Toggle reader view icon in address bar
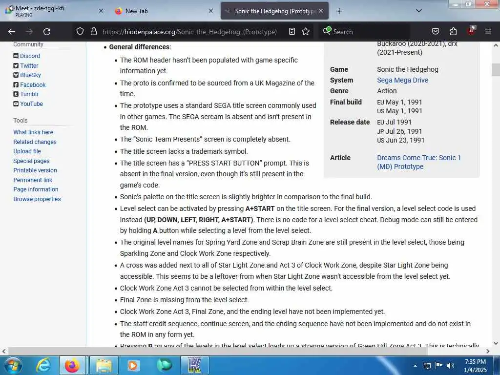The image size is (500, 375). (x=292, y=31)
